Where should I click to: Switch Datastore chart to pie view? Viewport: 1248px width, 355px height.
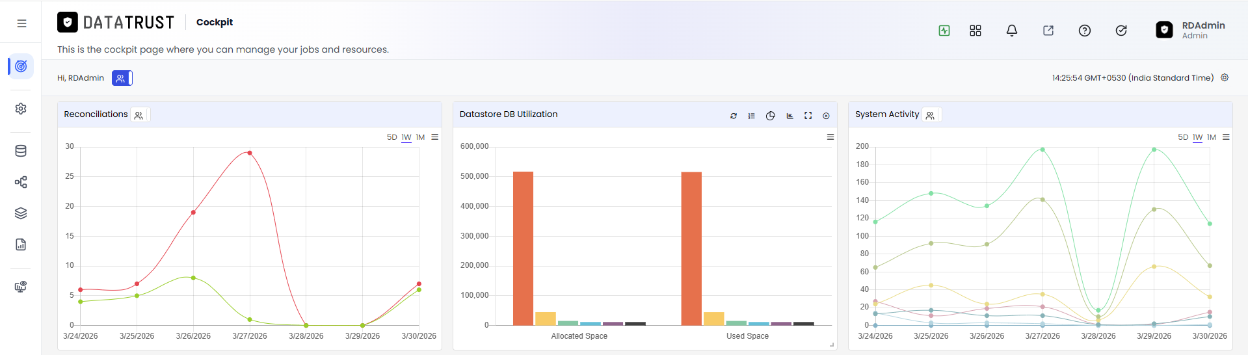pos(771,116)
